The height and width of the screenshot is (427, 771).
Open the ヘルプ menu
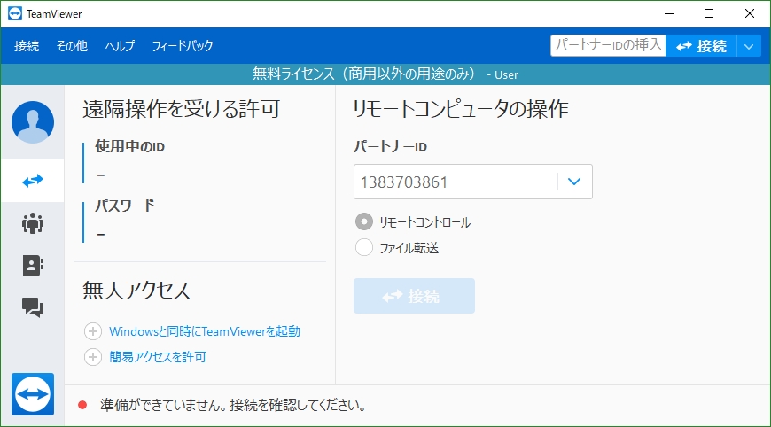[x=120, y=46]
